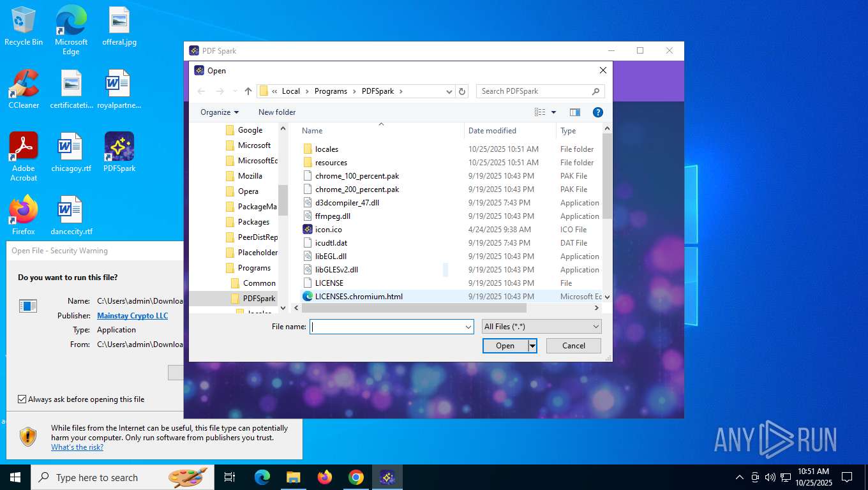Click New folder in dialog toolbar

tap(277, 112)
